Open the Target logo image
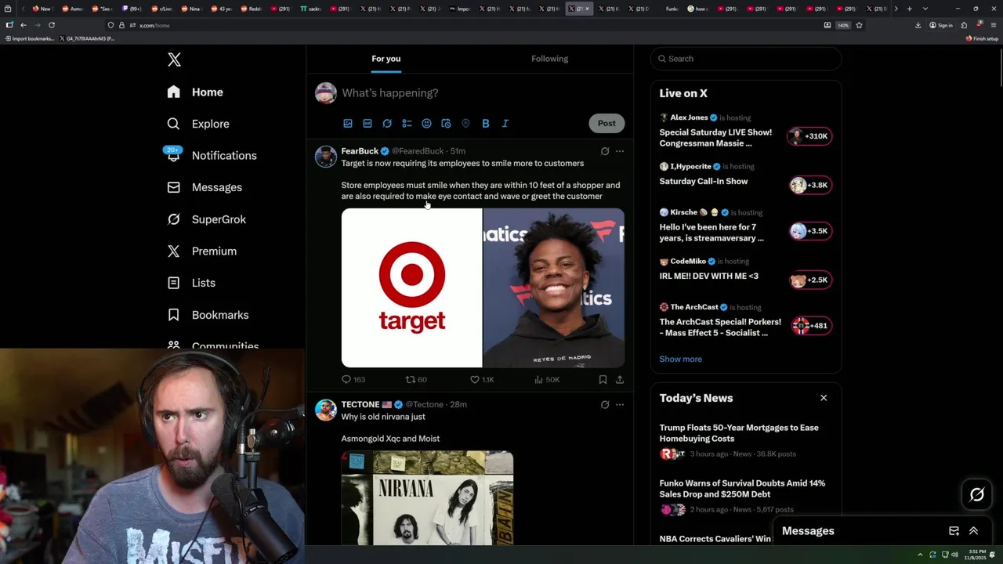Screen dimensions: 1003x564 pyautogui.click(x=411, y=287)
